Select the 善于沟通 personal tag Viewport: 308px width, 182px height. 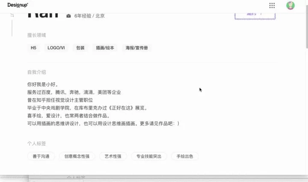click(x=41, y=156)
